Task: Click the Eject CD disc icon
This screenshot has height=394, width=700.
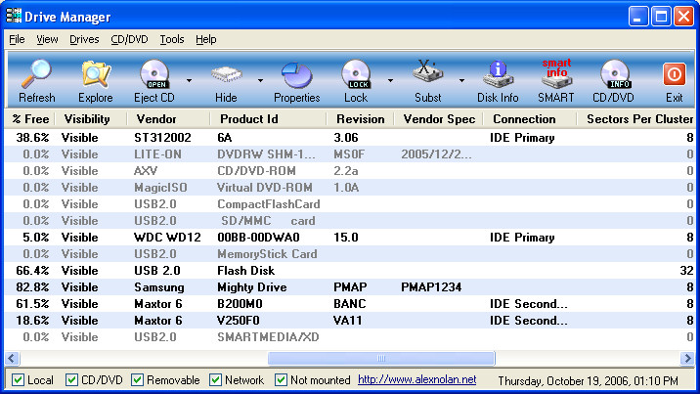Action: [154, 74]
